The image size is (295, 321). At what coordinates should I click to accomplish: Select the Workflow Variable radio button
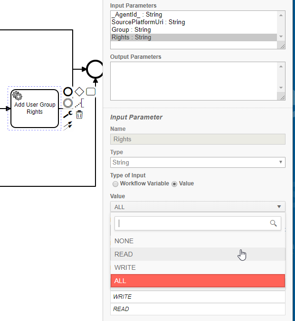pos(114,183)
